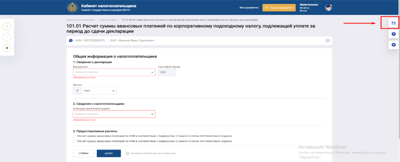Open Категория налогоплательщика dropdown
This screenshot has width=400, height=162.
[x=114, y=114]
